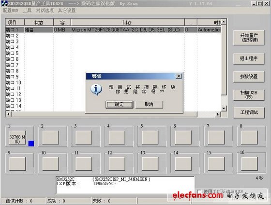Click the 扫描USB (F5) button
This screenshot has width=271, height=205.
(249, 95)
